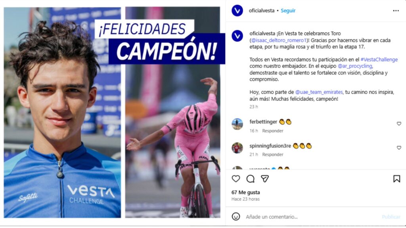Save the post with the bookmark icon

point(396,179)
